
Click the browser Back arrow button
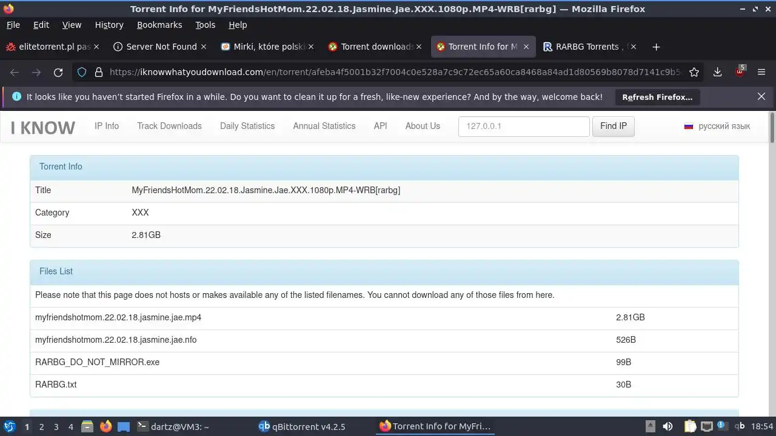pos(15,72)
